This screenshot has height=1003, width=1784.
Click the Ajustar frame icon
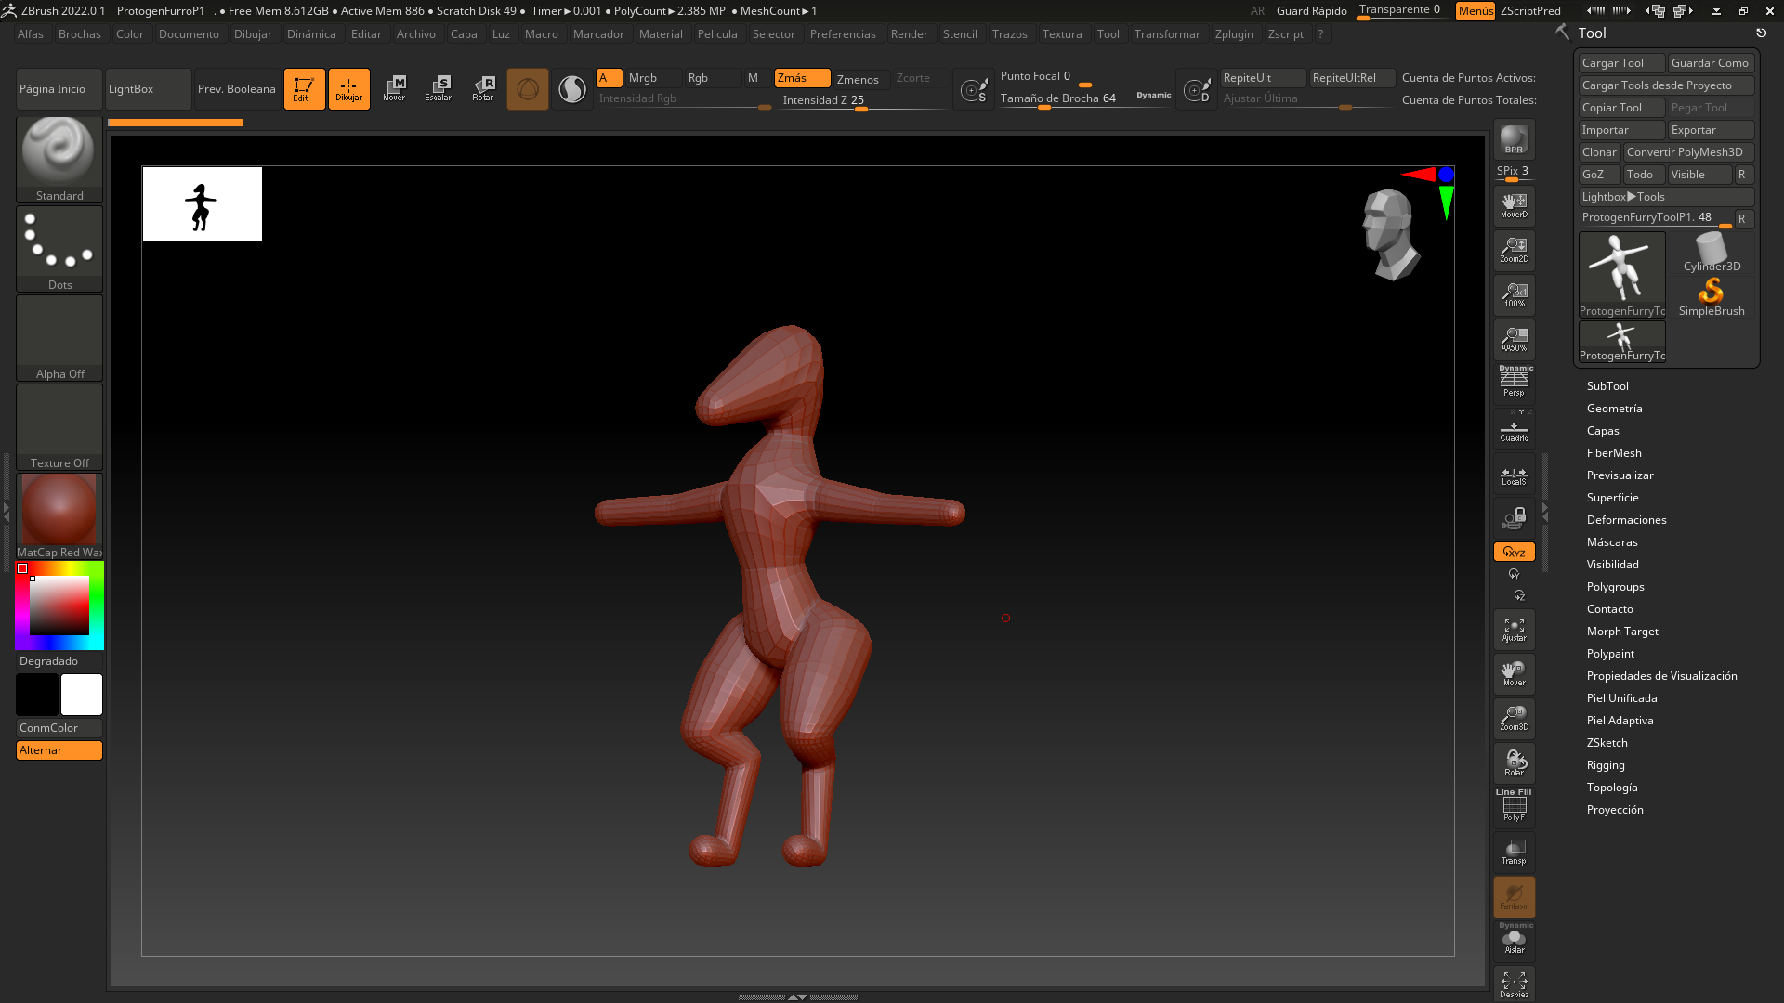pyautogui.click(x=1514, y=630)
